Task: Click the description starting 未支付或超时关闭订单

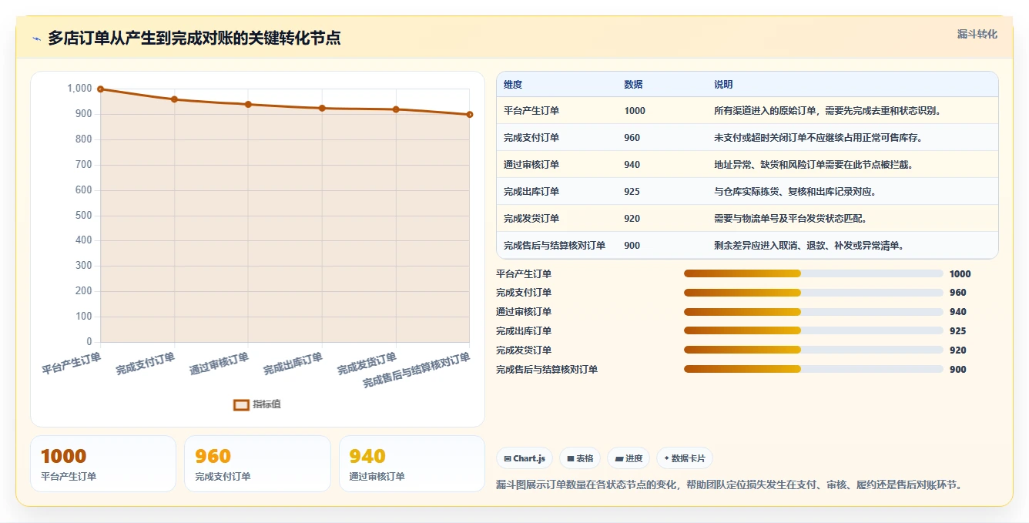Action: (818, 138)
